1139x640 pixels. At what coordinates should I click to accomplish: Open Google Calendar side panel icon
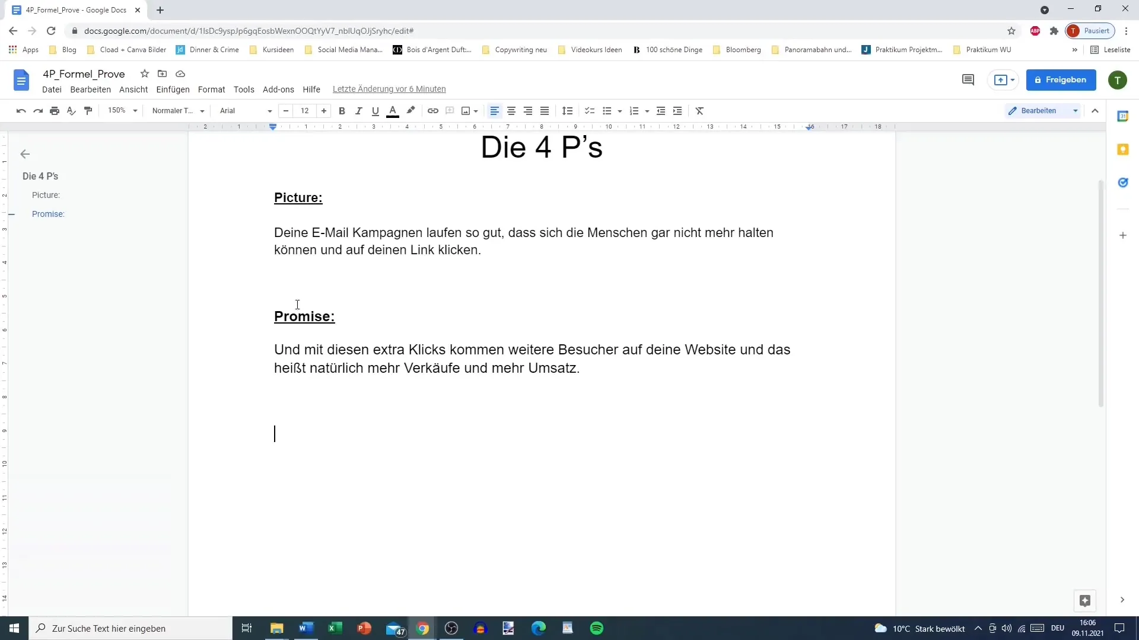1122,116
